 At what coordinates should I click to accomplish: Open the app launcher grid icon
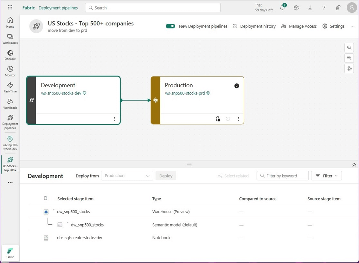10,8
